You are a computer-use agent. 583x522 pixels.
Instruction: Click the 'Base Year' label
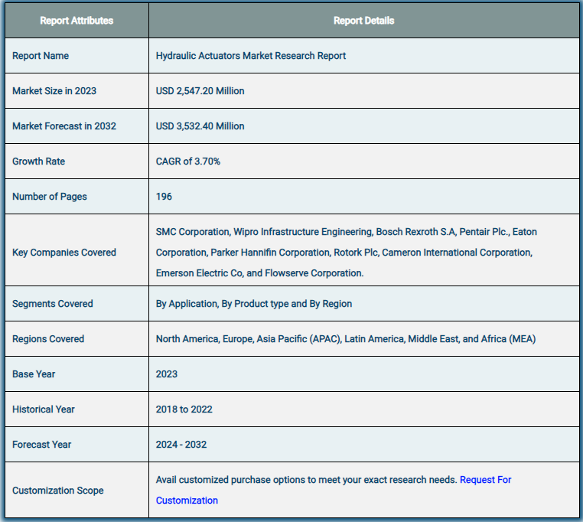pos(34,374)
